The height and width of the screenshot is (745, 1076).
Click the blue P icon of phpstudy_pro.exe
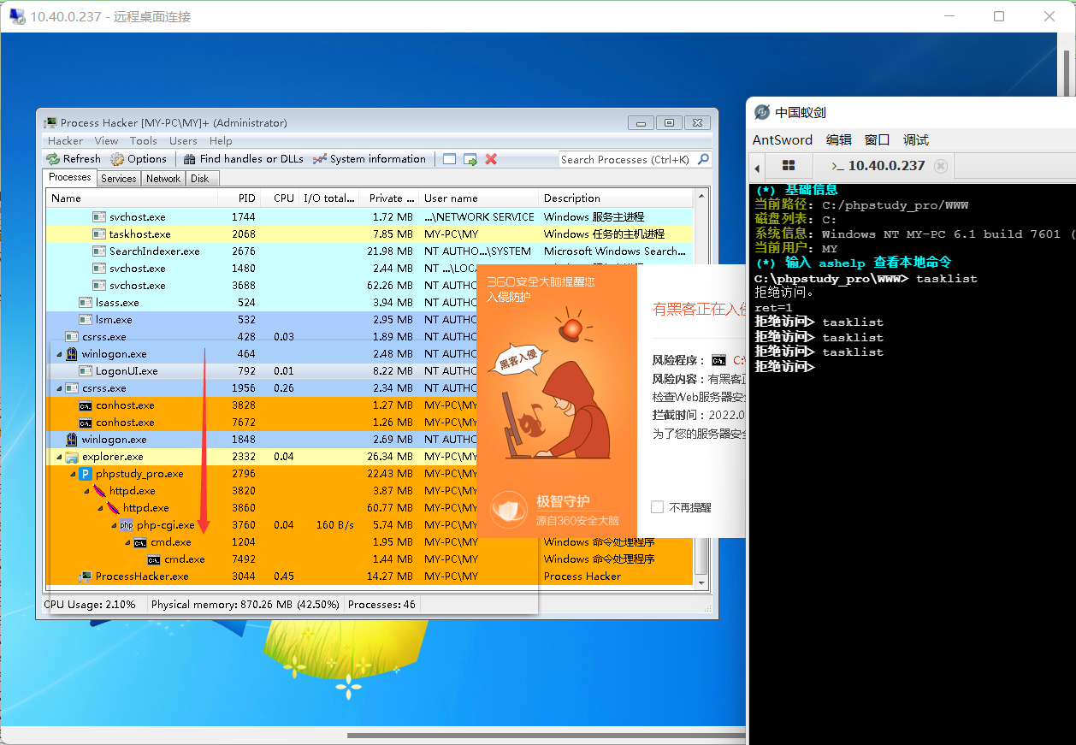[86, 474]
